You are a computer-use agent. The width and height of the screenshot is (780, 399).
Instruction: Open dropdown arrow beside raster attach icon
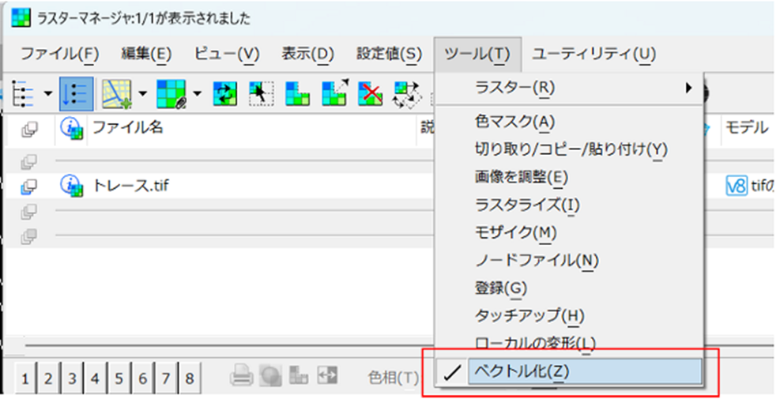[197, 93]
